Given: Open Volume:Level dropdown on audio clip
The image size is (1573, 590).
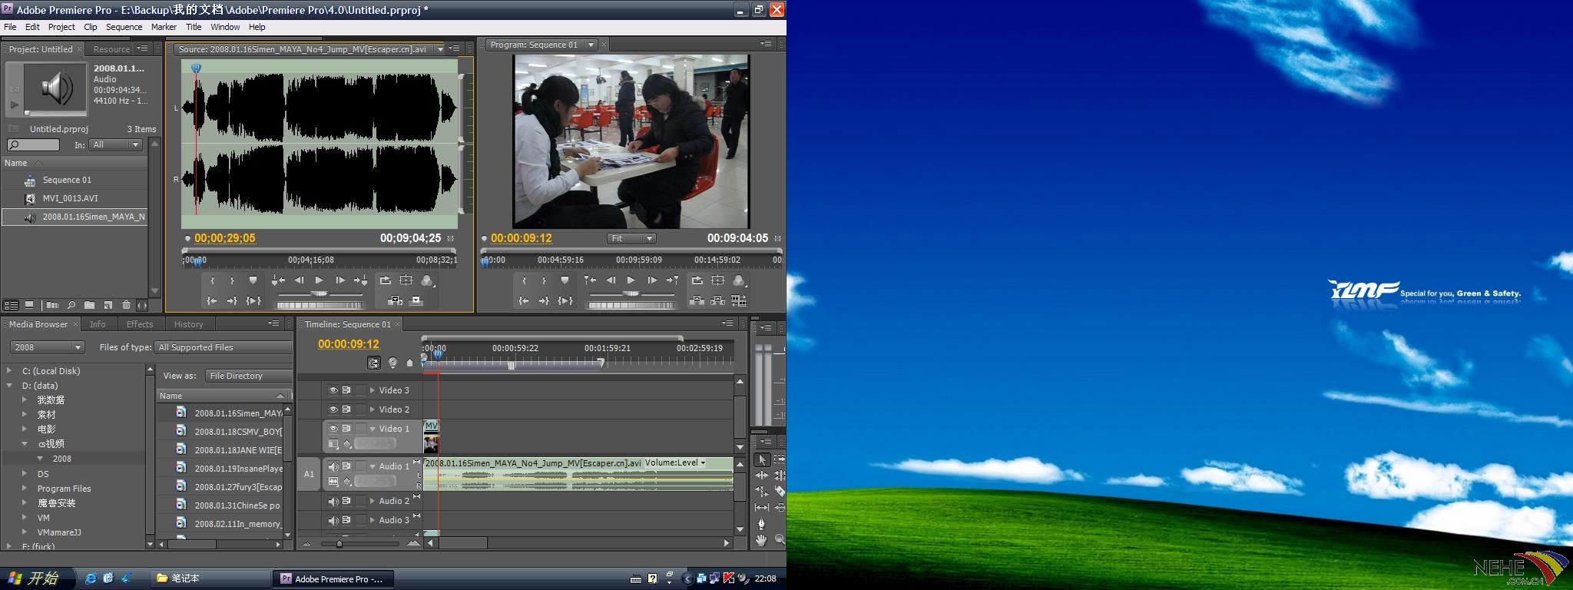Looking at the screenshot, I should 675,462.
